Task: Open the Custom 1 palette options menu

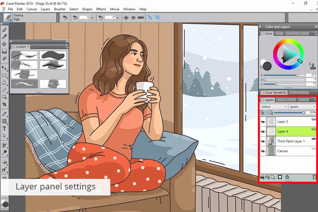Action: (66, 47)
